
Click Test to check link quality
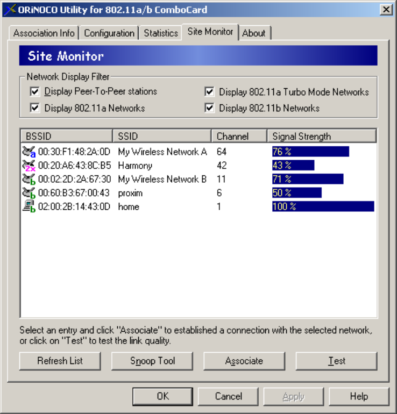pyautogui.click(x=336, y=361)
